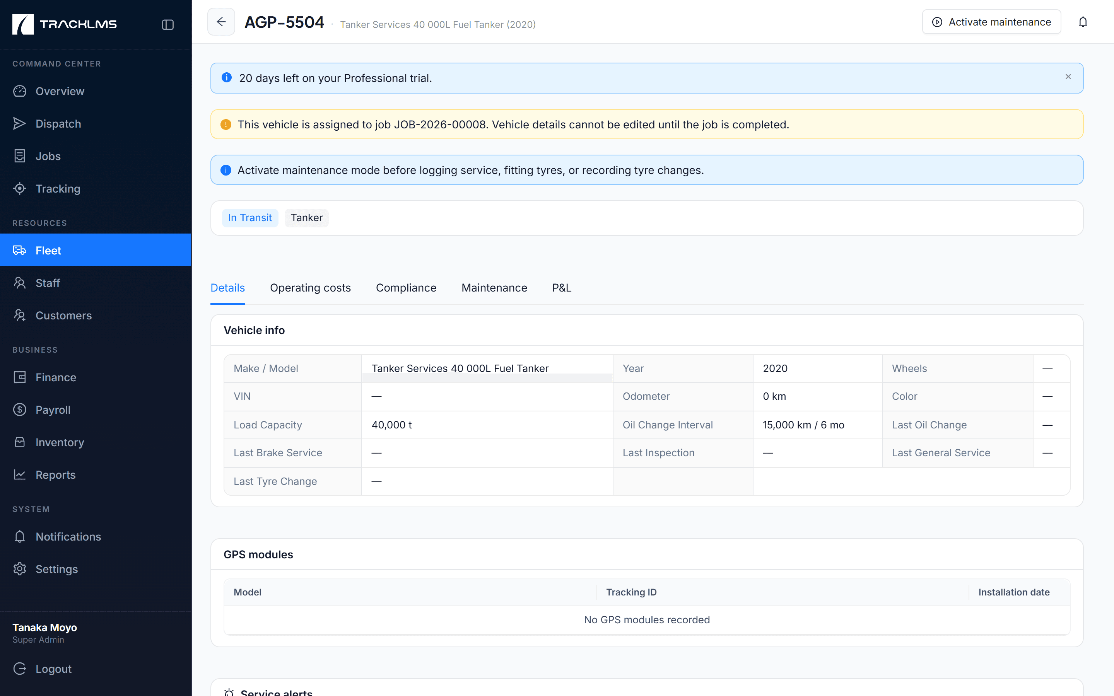
Task: Collapse the sidebar panel toggle
Action: pyautogui.click(x=167, y=24)
